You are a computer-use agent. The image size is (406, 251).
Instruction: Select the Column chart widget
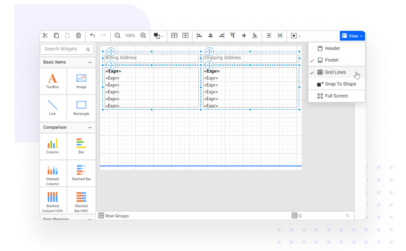click(53, 146)
